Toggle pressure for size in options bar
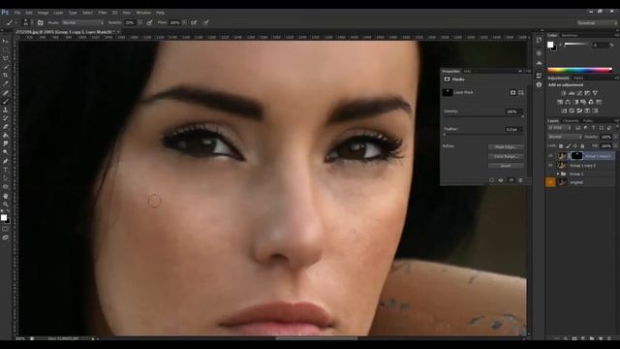 [206, 23]
